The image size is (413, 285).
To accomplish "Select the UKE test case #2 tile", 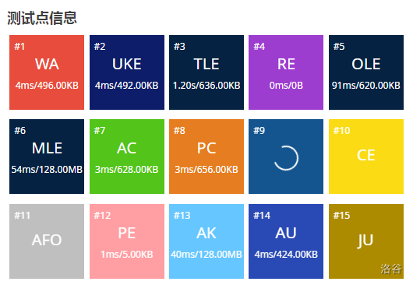I will [127, 72].
